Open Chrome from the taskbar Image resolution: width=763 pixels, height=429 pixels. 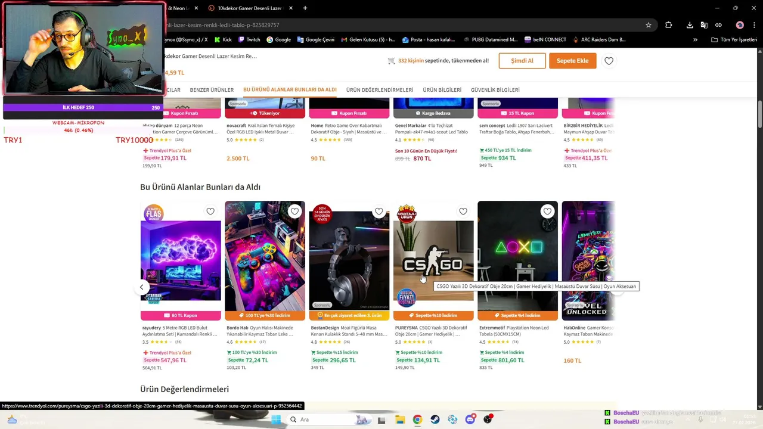[x=417, y=419]
